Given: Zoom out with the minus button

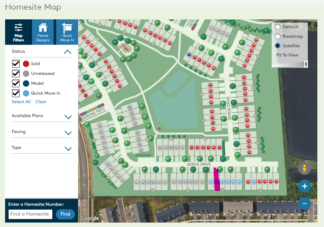Looking at the screenshot, I should click(304, 203).
